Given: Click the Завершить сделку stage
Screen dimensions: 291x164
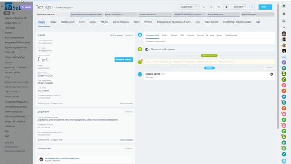Looking at the screenshot, I should click(x=258, y=15).
